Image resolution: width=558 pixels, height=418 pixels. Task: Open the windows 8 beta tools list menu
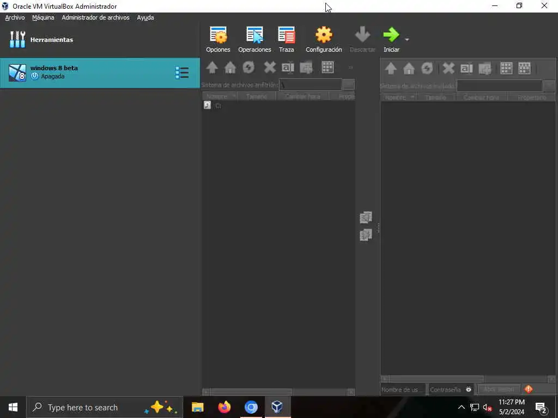tap(182, 73)
